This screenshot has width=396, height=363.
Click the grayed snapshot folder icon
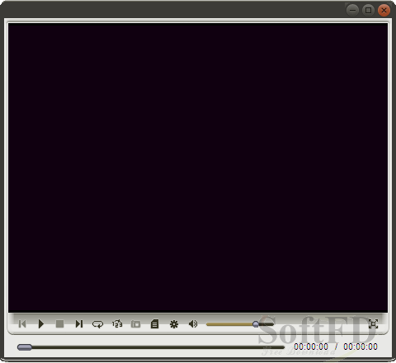pyautogui.click(x=135, y=324)
